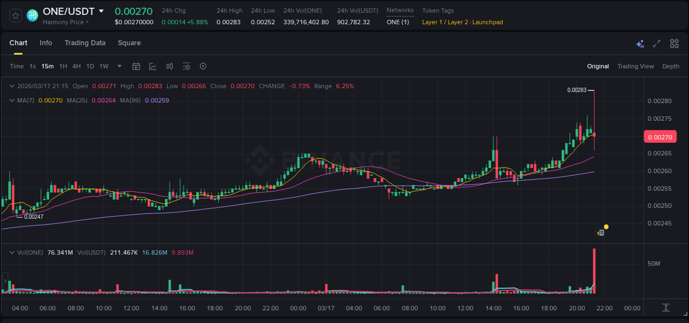Expand the chart style selector dropdown
Viewport: 689px width, 323px height.
click(153, 66)
